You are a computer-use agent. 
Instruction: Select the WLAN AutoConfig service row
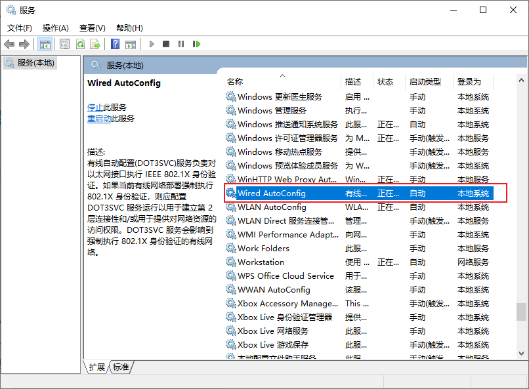[x=272, y=207]
